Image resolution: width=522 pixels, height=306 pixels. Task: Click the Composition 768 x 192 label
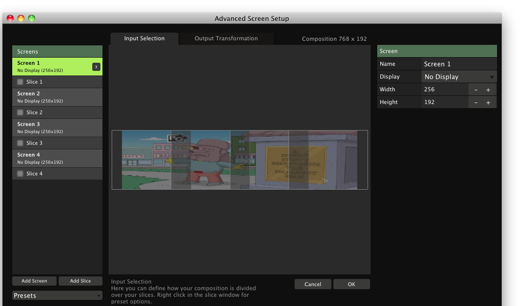pyautogui.click(x=334, y=39)
